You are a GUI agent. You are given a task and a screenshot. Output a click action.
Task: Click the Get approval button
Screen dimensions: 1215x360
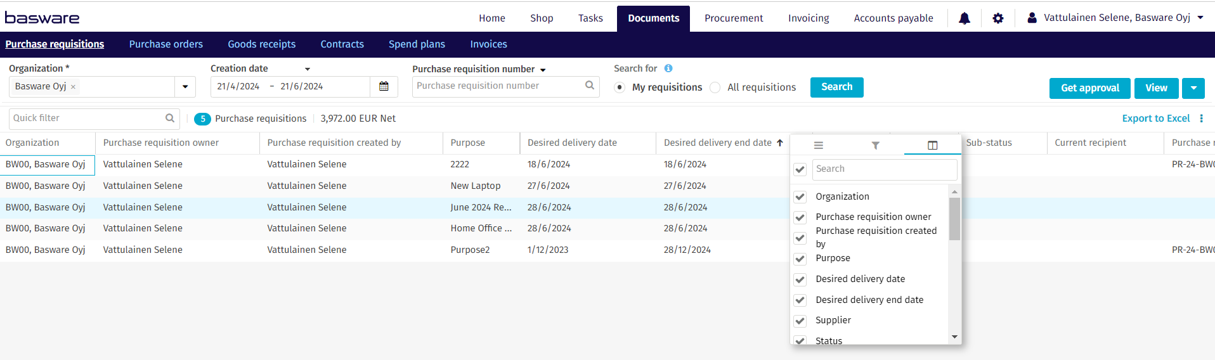click(1090, 88)
